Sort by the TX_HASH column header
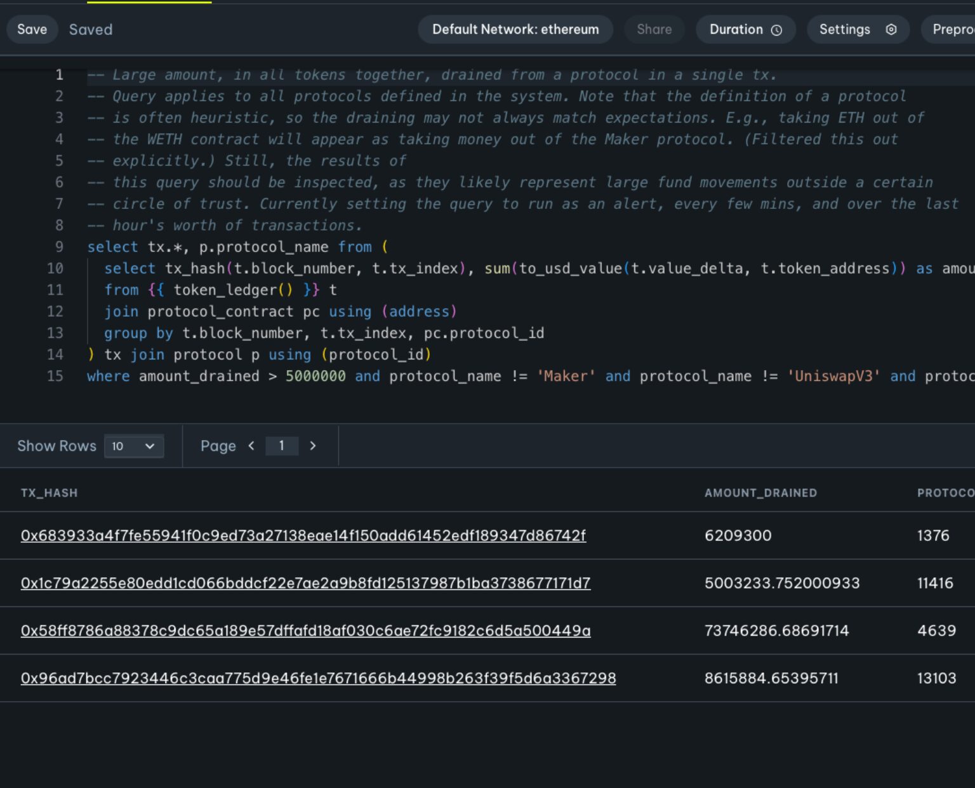Screen dimensions: 975x788 tap(49, 493)
